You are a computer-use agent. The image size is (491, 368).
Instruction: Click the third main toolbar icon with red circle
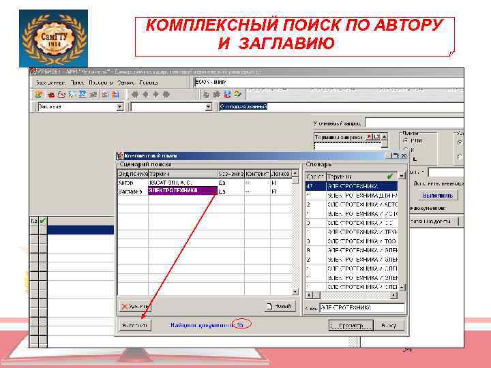pos(61,94)
